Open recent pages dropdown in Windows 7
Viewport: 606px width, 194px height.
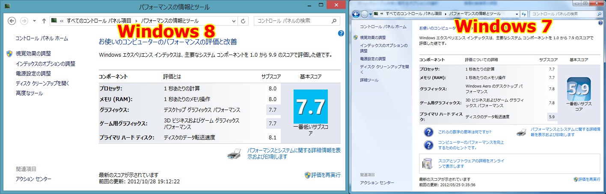pyautogui.click(x=371, y=14)
